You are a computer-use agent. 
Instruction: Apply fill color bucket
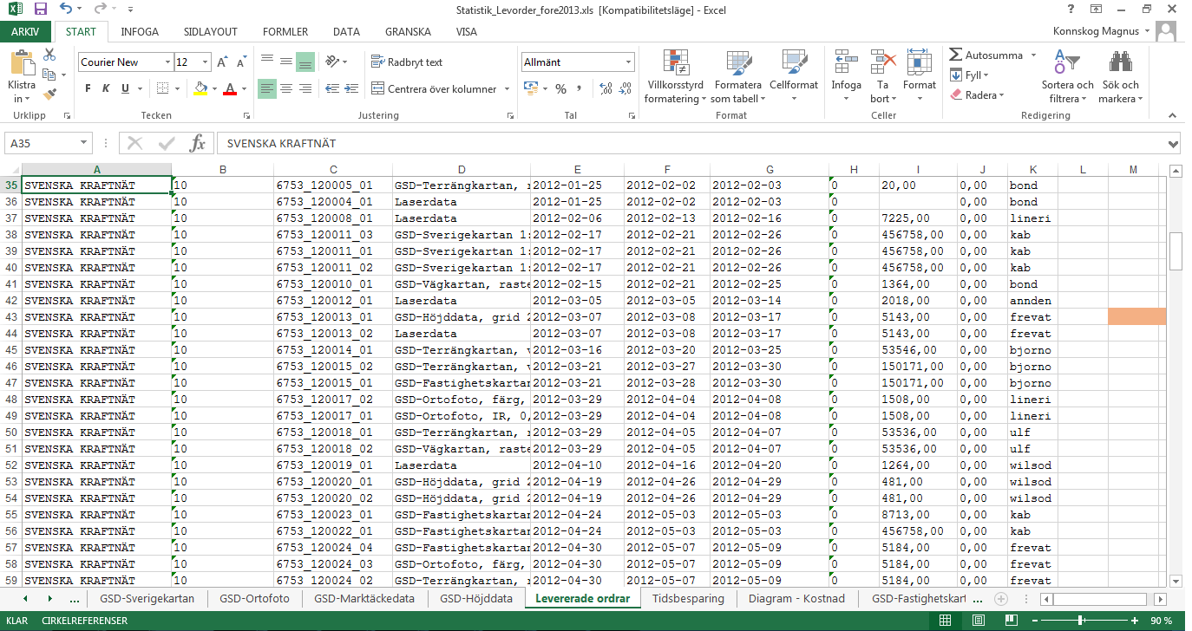[200, 88]
